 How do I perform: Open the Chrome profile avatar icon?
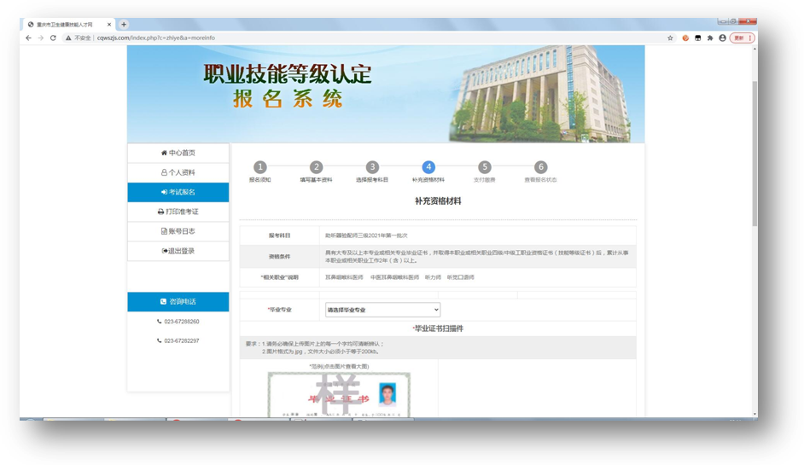point(723,38)
